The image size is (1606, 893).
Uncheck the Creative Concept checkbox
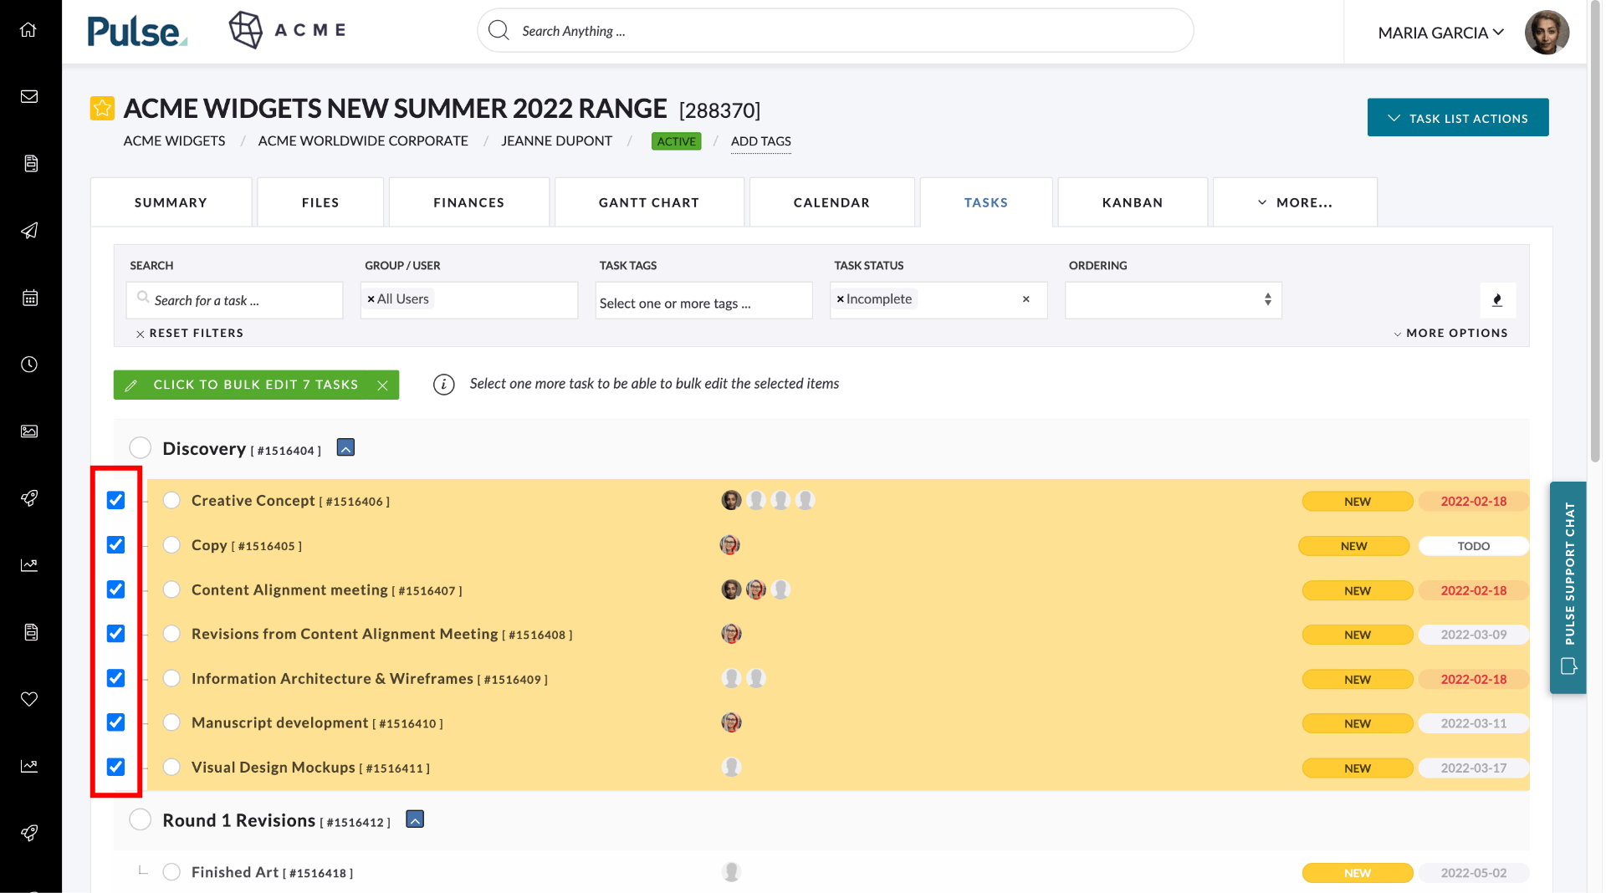[115, 500]
